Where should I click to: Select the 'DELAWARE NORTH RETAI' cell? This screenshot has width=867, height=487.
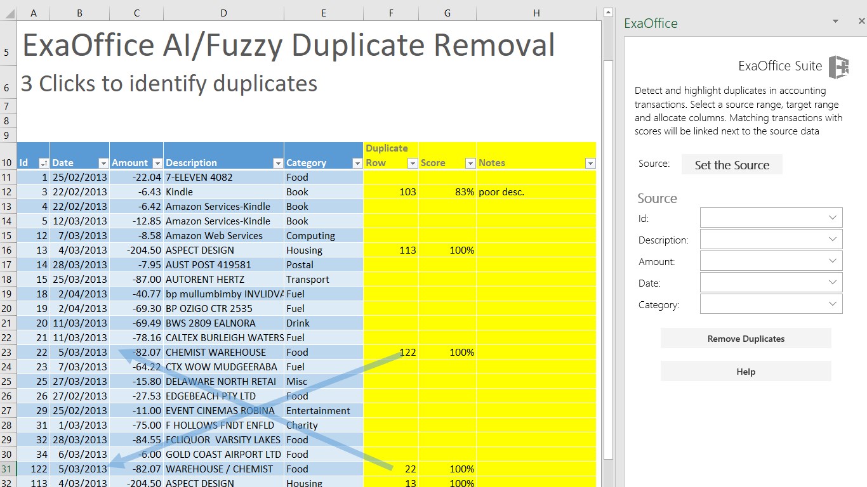click(223, 381)
